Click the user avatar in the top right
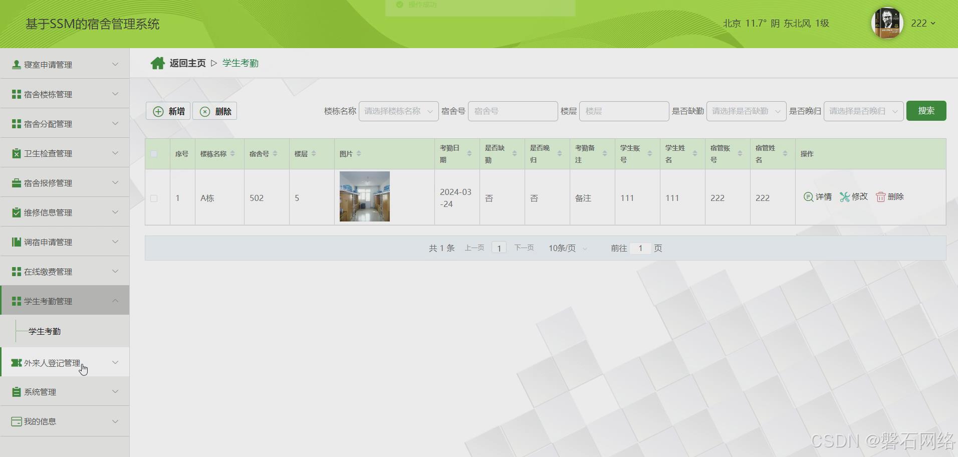This screenshot has height=457, width=958. pos(887,23)
